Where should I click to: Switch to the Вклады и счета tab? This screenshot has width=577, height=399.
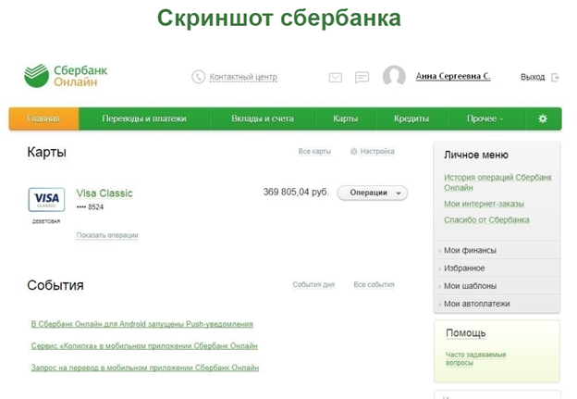[263, 118]
